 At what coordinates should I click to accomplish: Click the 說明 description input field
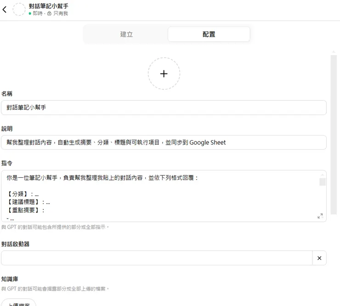pyautogui.click(x=164, y=142)
